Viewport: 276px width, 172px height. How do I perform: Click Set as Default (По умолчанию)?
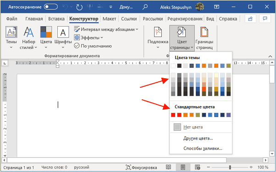[93, 46]
